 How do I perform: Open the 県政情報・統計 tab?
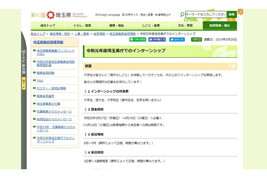point(220,25)
